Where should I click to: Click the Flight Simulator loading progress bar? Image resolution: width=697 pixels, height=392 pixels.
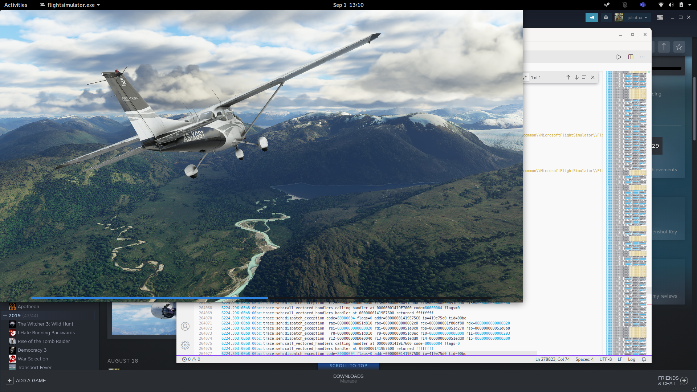pyautogui.click(x=261, y=298)
